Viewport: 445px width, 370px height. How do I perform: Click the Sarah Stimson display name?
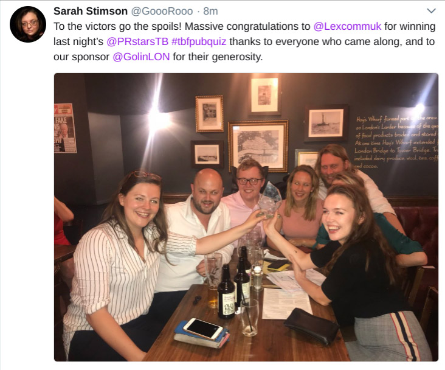(91, 11)
